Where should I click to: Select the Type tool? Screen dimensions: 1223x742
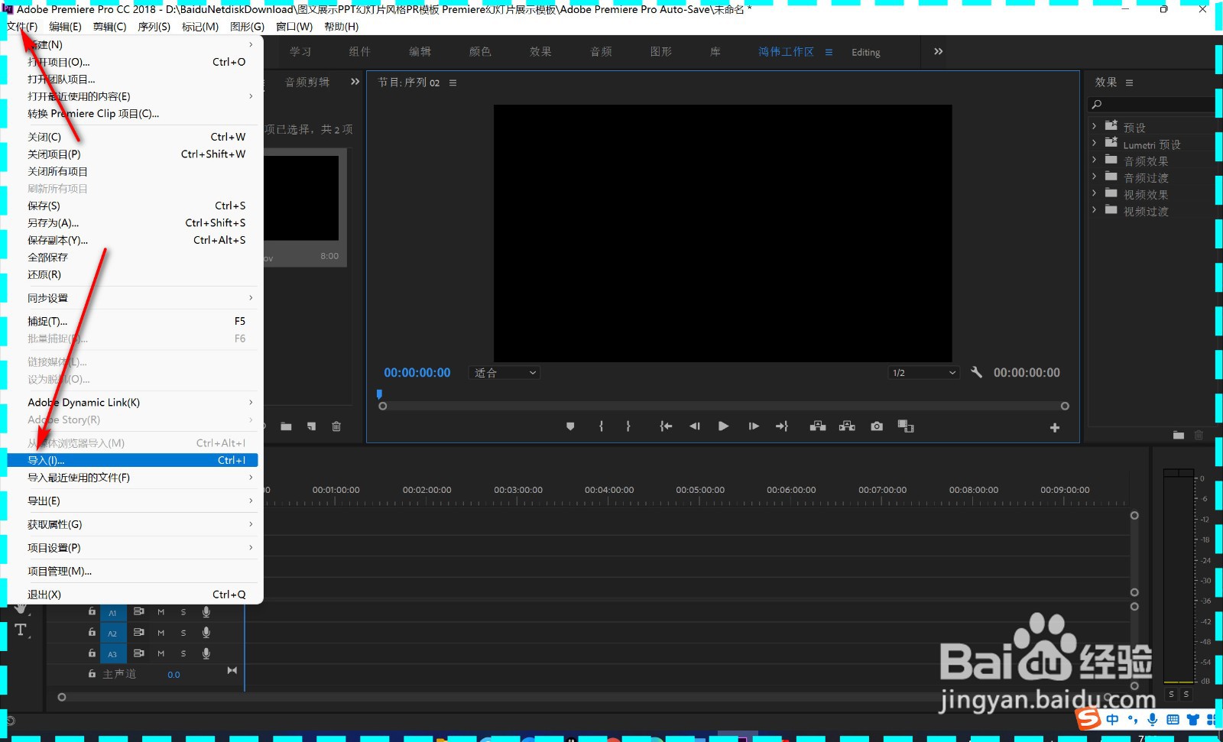pyautogui.click(x=21, y=630)
